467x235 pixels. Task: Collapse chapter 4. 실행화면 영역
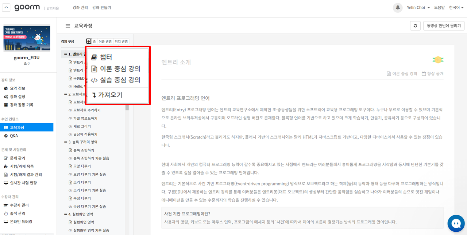click(x=66, y=214)
